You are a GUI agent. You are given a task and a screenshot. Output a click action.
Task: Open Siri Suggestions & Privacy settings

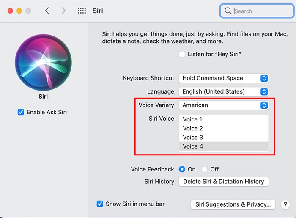(x=233, y=204)
